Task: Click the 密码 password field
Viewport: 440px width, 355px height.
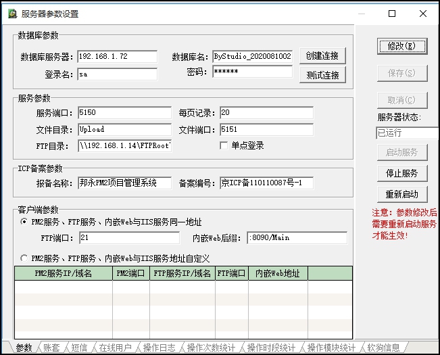Action: [251, 72]
